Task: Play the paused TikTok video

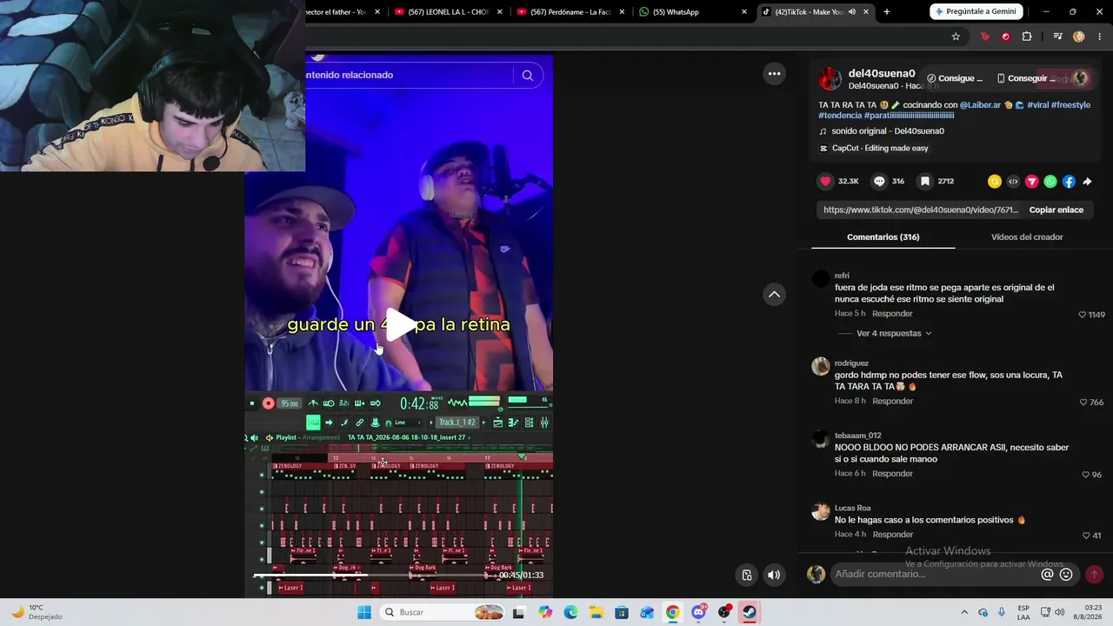Action: click(400, 325)
